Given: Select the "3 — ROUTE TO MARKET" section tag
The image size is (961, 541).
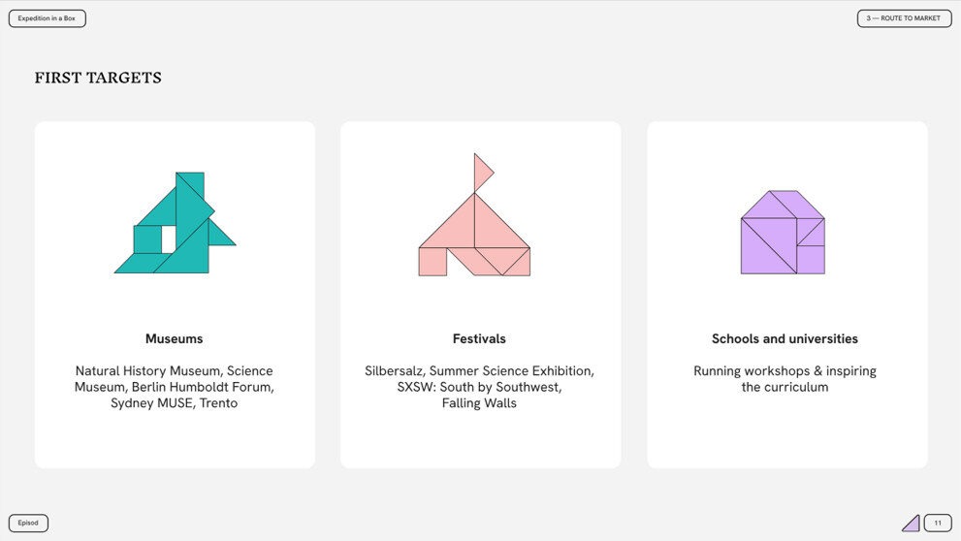Looking at the screenshot, I should click(x=904, y=18).
